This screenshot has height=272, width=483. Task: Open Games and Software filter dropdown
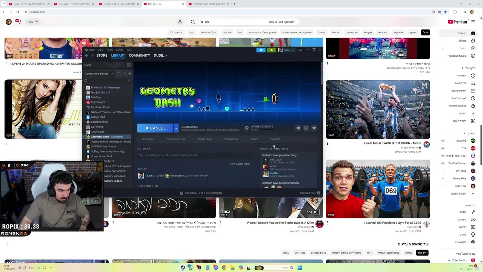coord(99,74)
